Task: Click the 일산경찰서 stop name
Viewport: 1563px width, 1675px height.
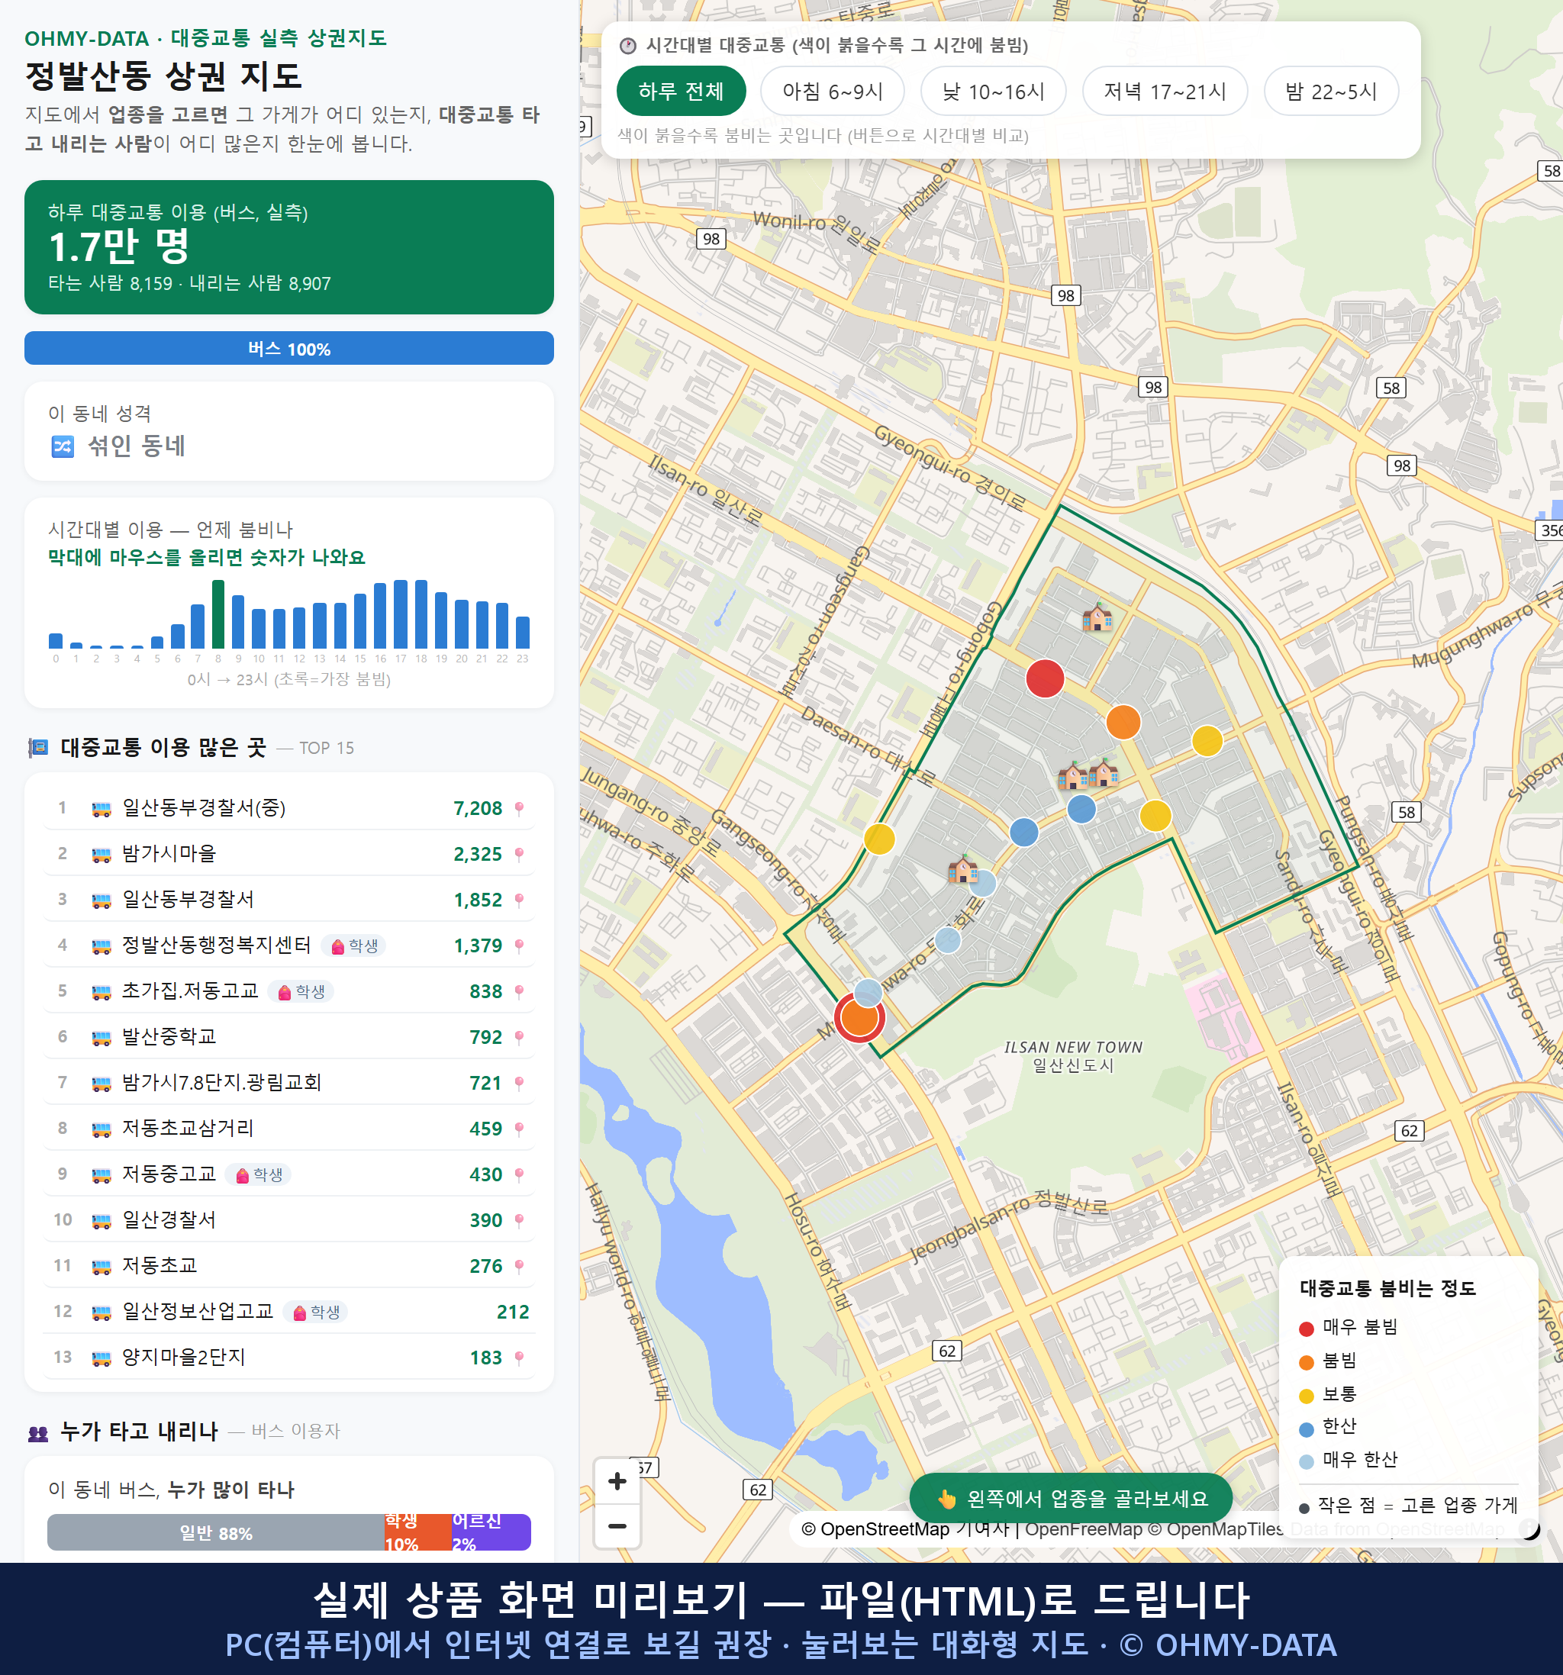Action: coord(169,1220)
